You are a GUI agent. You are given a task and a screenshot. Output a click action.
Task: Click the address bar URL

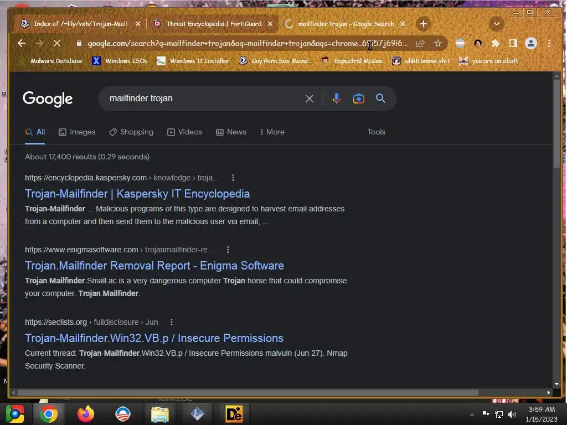pyautogui.click(x=248, y=43)
